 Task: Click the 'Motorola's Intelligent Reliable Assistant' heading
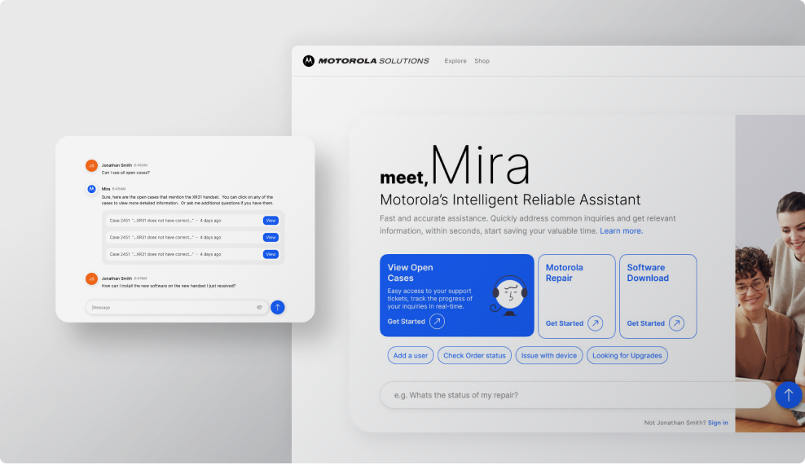coord(510,200)
